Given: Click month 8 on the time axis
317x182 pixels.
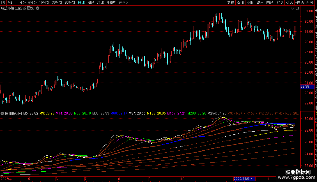Looking at the screenshot, I should (x=119, y=179).
